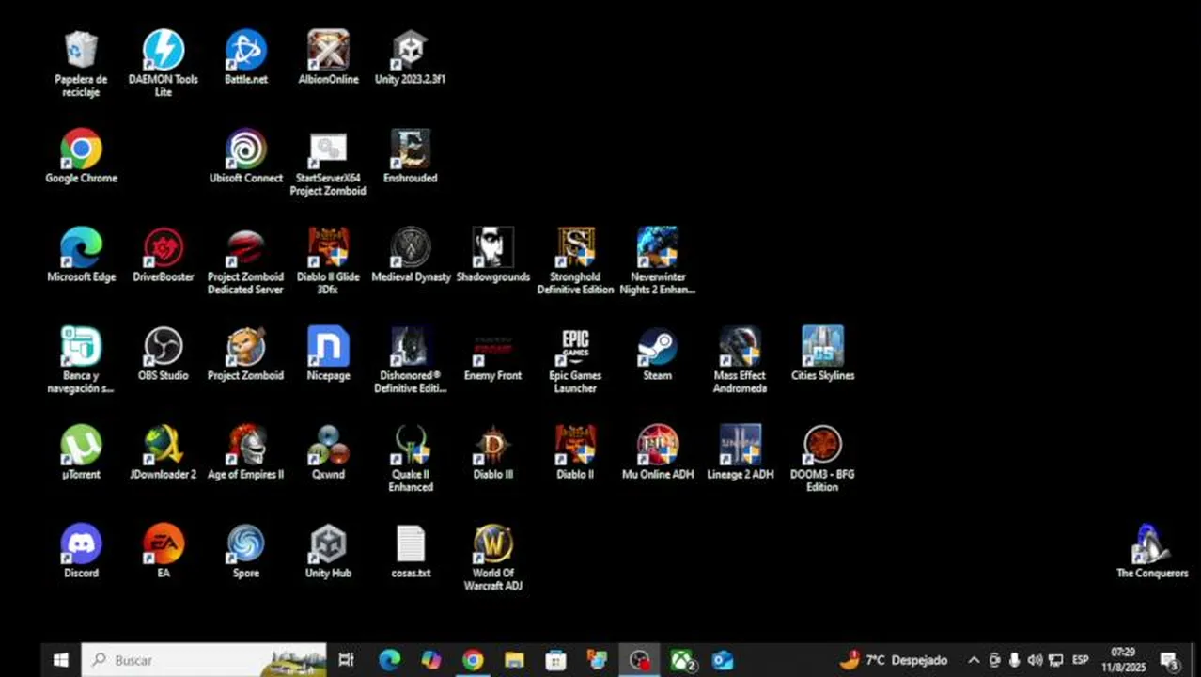Click the JDownloader 2 shortcut
Viewport: 1201px width, 677px height.
click(164, 452)
